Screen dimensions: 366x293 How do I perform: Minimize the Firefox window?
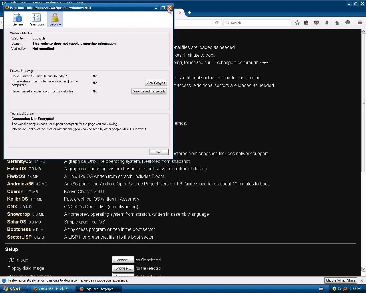tap(349, 4)
